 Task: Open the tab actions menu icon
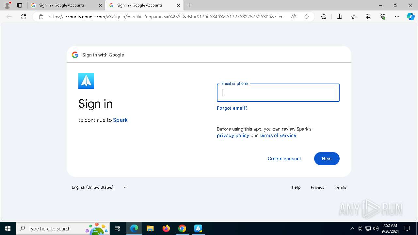[20, 5]
